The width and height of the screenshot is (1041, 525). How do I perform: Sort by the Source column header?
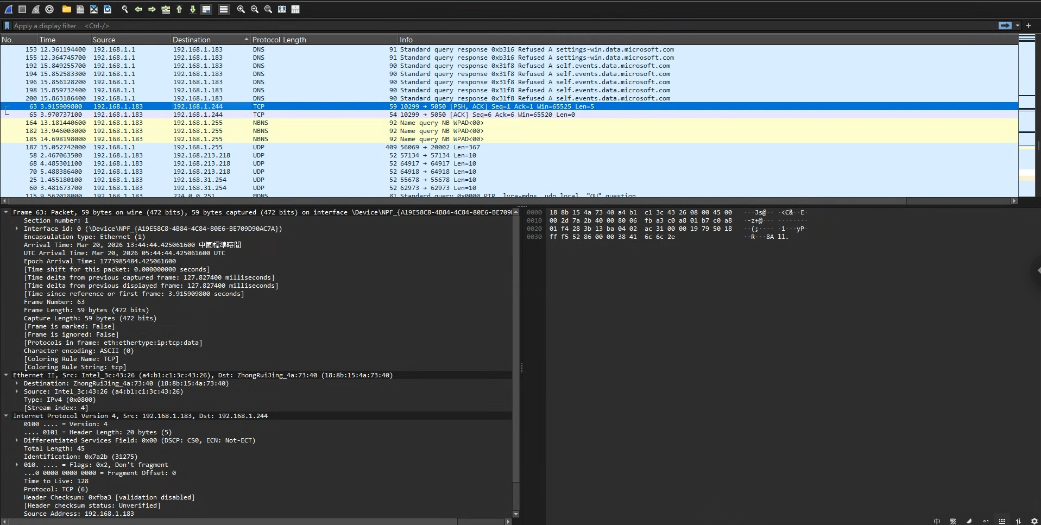(x=130, y=40)
